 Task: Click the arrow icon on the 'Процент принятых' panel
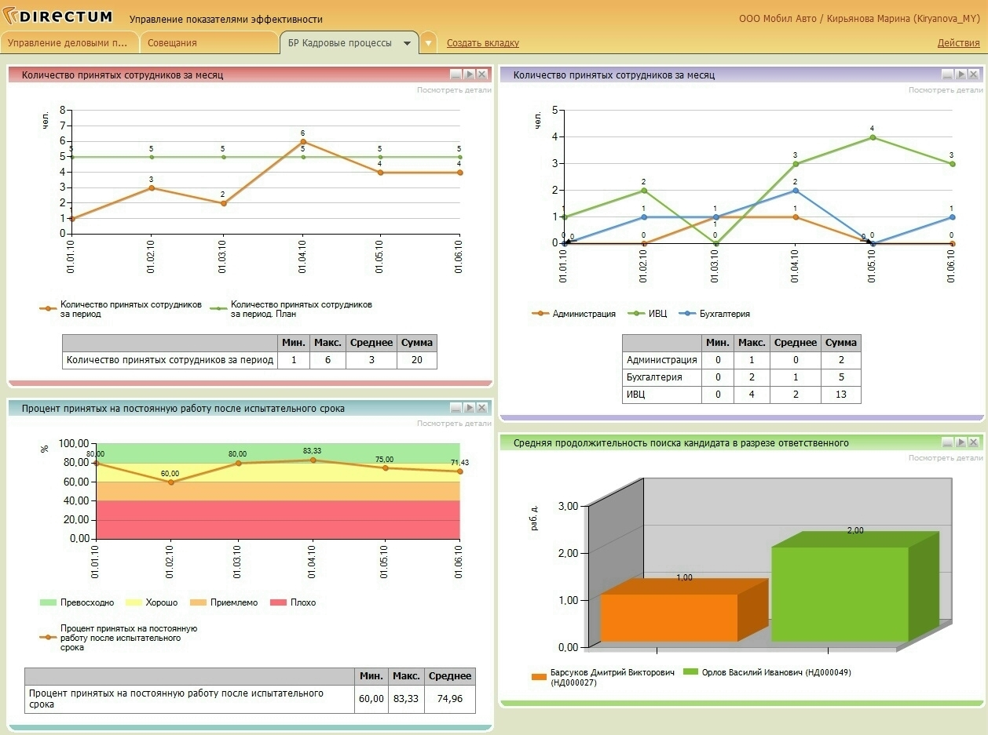(469, 408)
